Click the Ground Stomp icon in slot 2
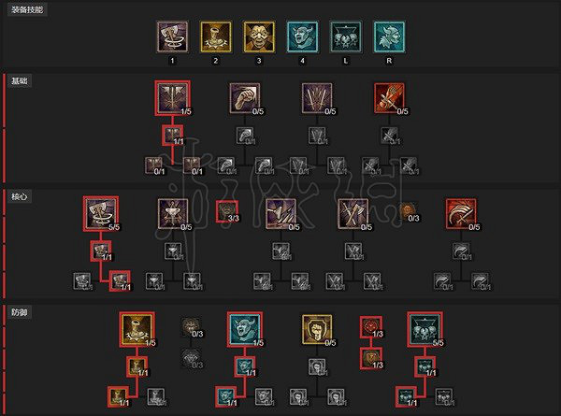Viewport: 561px width, 416px height. pos(216,36)
